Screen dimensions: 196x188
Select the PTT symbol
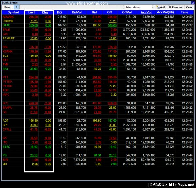click(5, 77)
